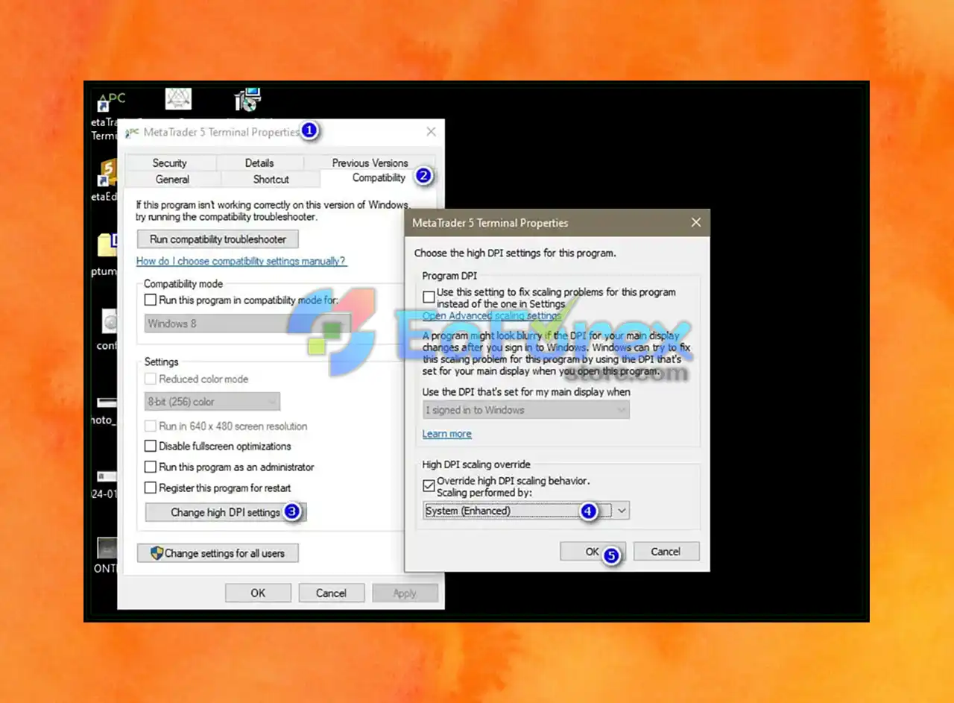Select the installer desktop icon with disc
Screen dimensions: 954x703
tap(247, 99)
